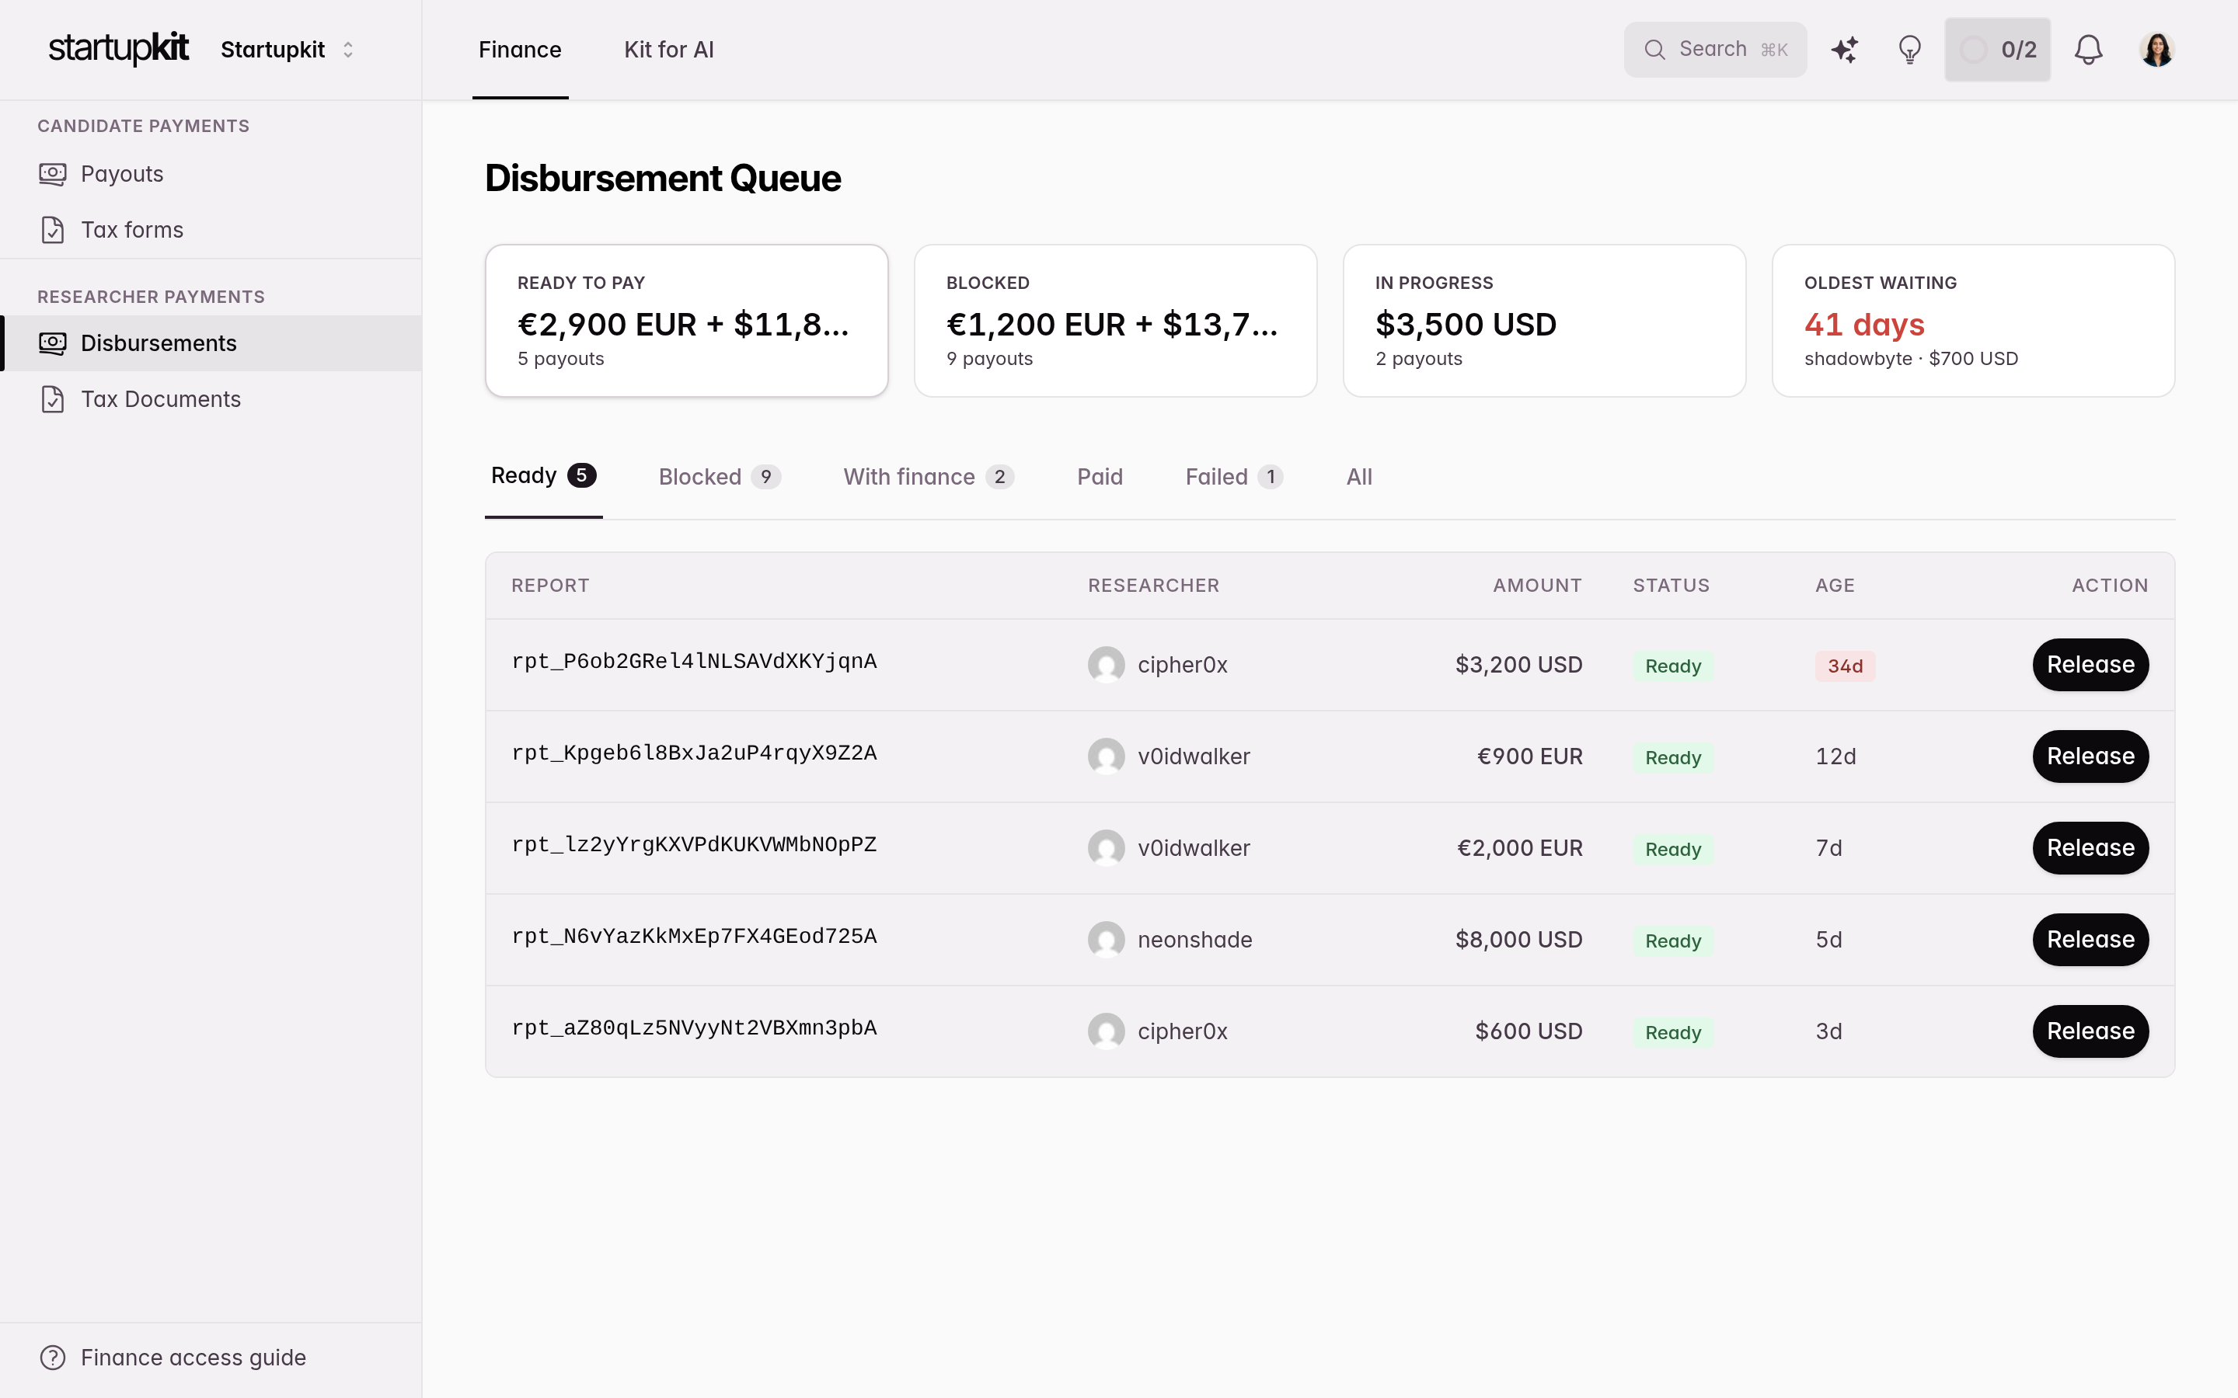Viewport: 2238px width, 1398px height.
Task: Switch to the All tab
Action: pos(1358,476)
